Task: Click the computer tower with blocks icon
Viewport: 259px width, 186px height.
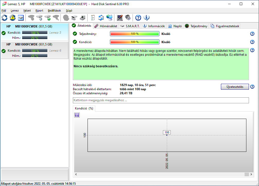Action: point(82,18)
